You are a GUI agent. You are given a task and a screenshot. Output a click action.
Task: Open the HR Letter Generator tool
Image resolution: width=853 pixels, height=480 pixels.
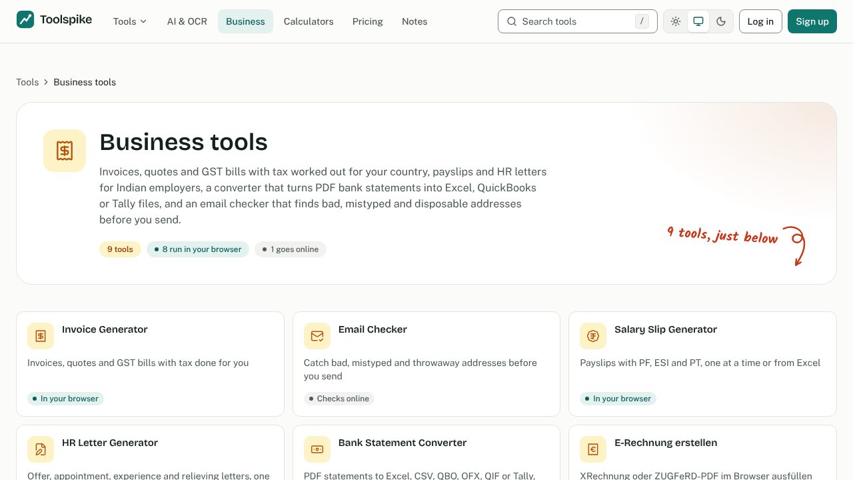pos(150,453)
